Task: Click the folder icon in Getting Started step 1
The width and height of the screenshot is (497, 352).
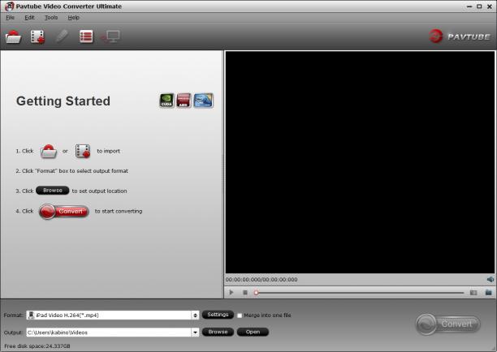Action: point(49,151)
